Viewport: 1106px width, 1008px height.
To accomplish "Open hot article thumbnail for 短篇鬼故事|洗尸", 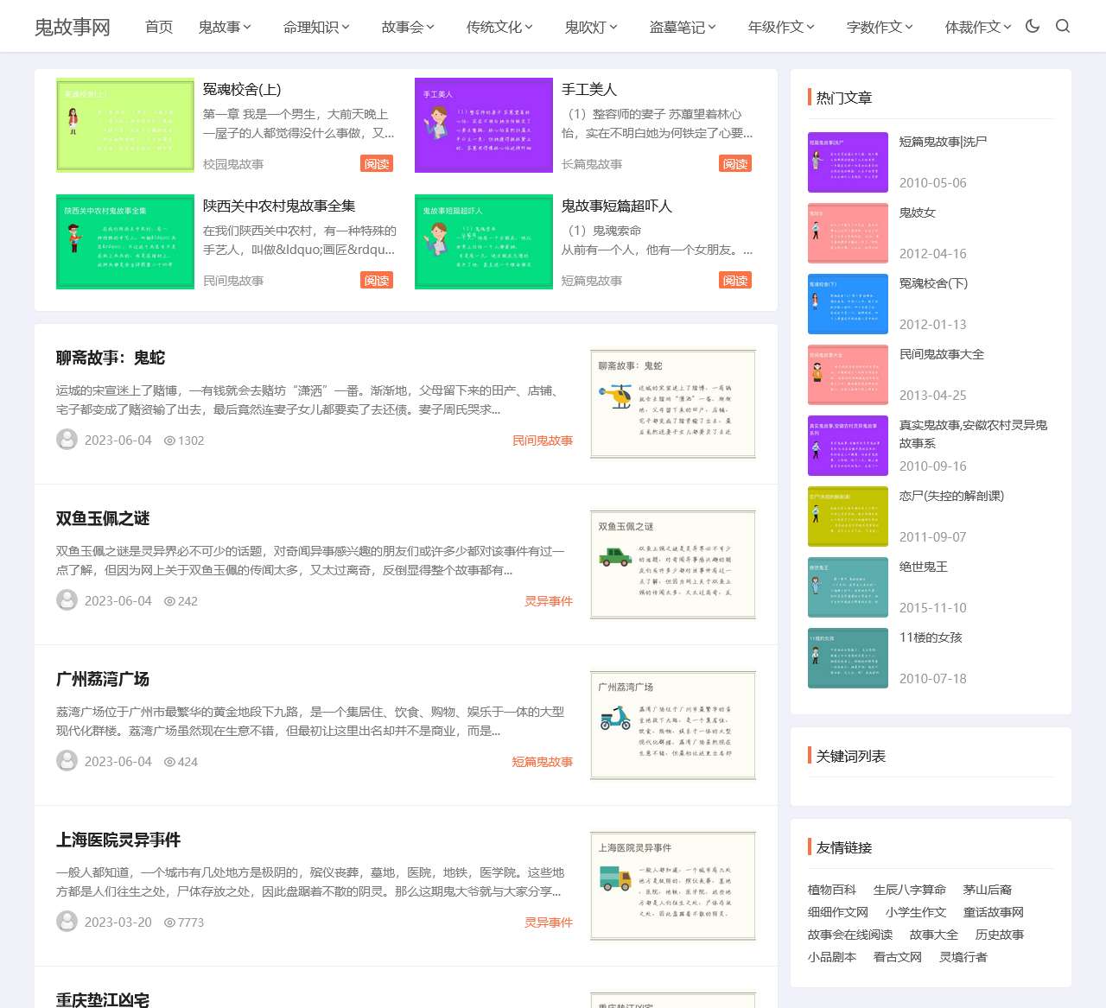I will click(848, 162).
